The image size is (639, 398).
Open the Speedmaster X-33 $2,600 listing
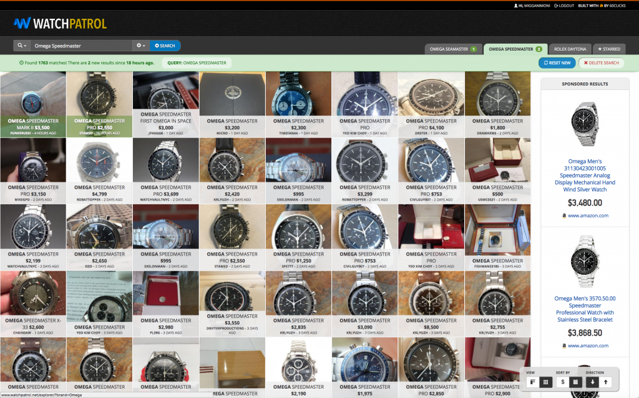[x=33, y=304]
